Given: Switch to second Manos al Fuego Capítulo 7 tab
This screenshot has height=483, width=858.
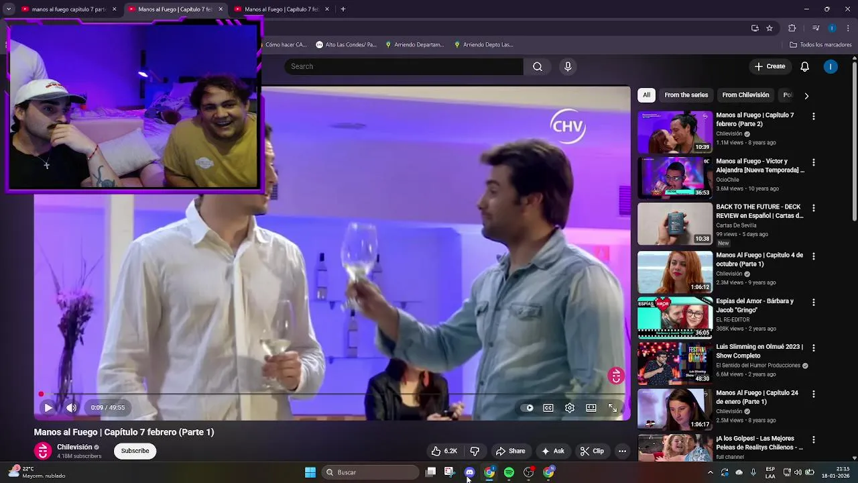Looking at the screenshot, I should pos(174,9).
